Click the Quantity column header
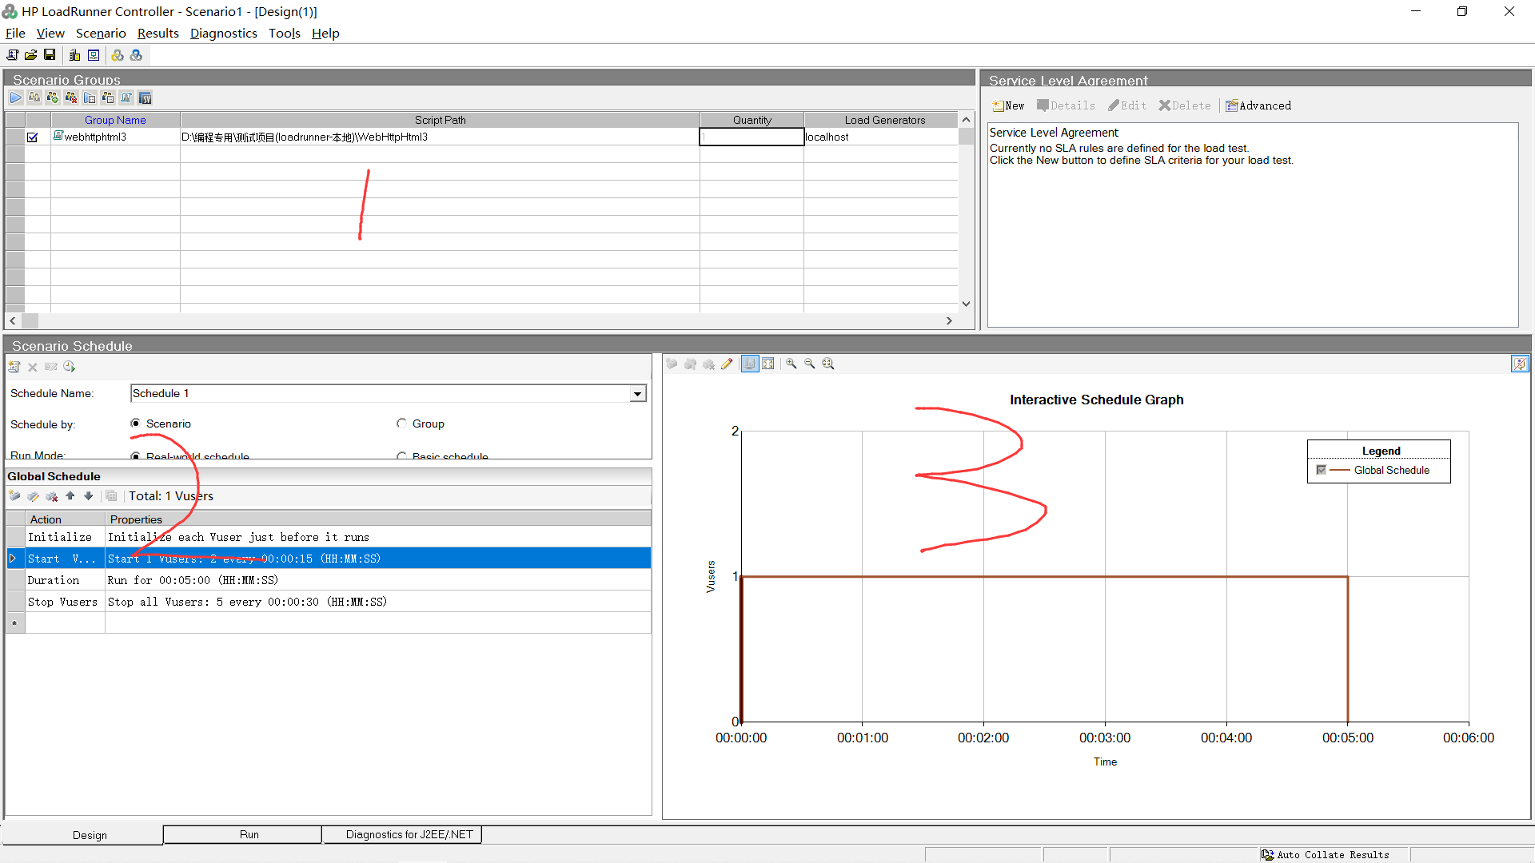This screenshot has width=1535, height=863. [x=752, y=120]
